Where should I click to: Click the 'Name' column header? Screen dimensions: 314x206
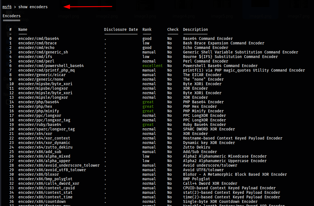pos(23,29)
